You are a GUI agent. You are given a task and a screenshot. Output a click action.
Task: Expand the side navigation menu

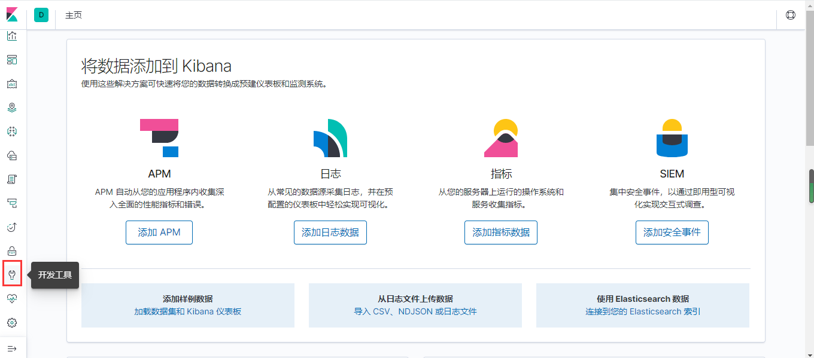click(x=12, y=348)
